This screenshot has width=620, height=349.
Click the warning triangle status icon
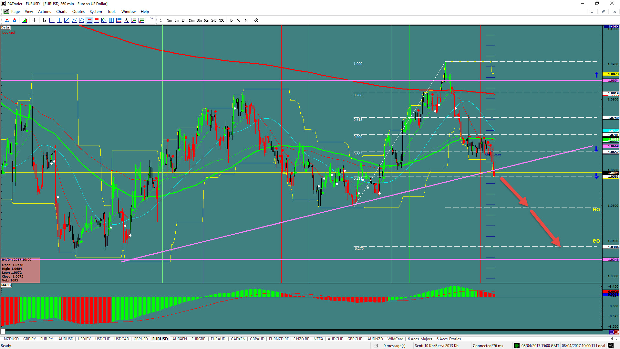(x=611, y=346)
